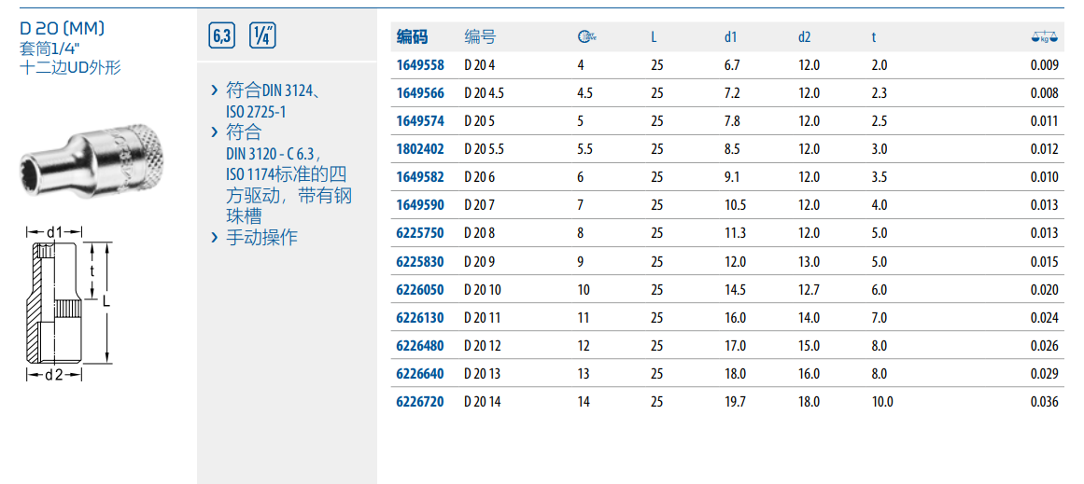Select the 编码 column header
The width and height of the screenshot is (1084, 484).
[412, 37]
